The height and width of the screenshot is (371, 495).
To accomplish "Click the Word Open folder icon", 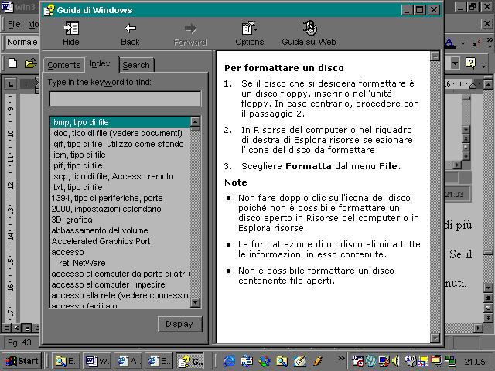I will point(31,63).
